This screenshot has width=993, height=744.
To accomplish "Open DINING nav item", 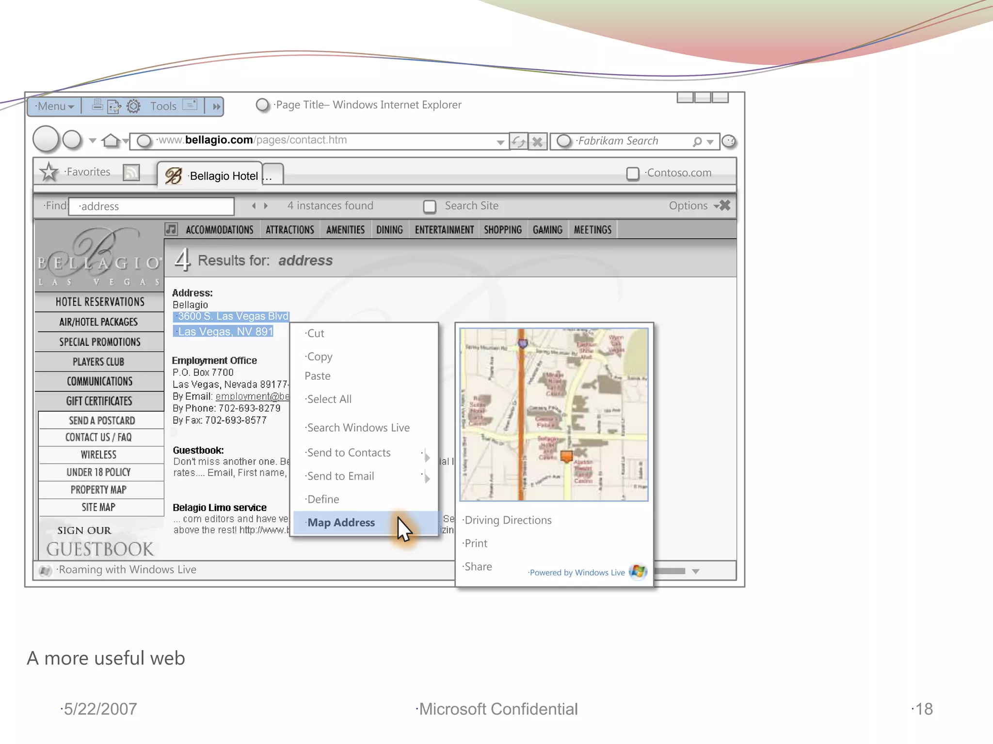I will (x=389, y=230).
